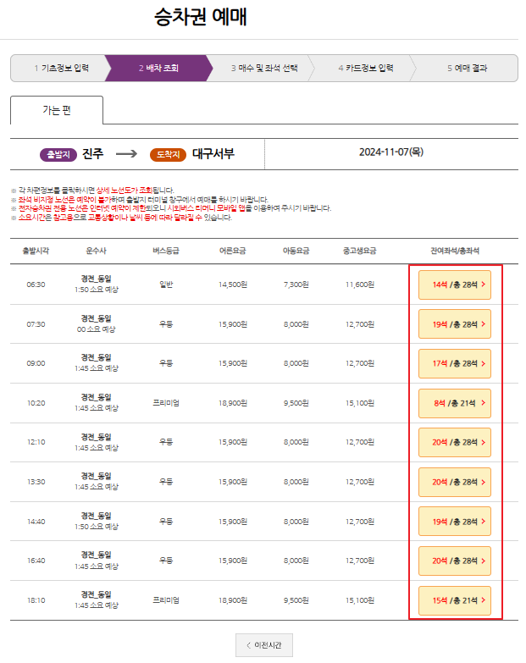Click the 일반 bus grade cell
526x663 pixels.
pyautogui.click(x=166, y=285)
